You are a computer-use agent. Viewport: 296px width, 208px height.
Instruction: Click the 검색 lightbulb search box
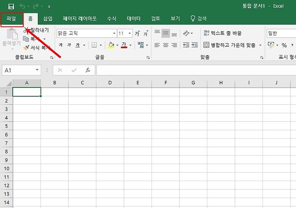click(199, 18)
